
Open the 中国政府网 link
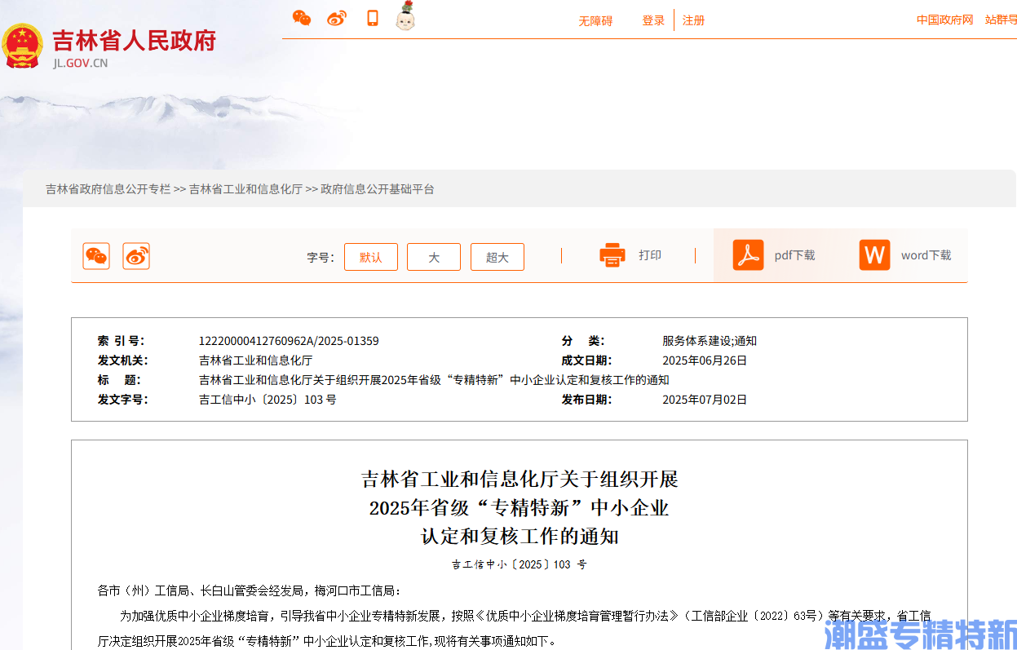tap(945, 20)
